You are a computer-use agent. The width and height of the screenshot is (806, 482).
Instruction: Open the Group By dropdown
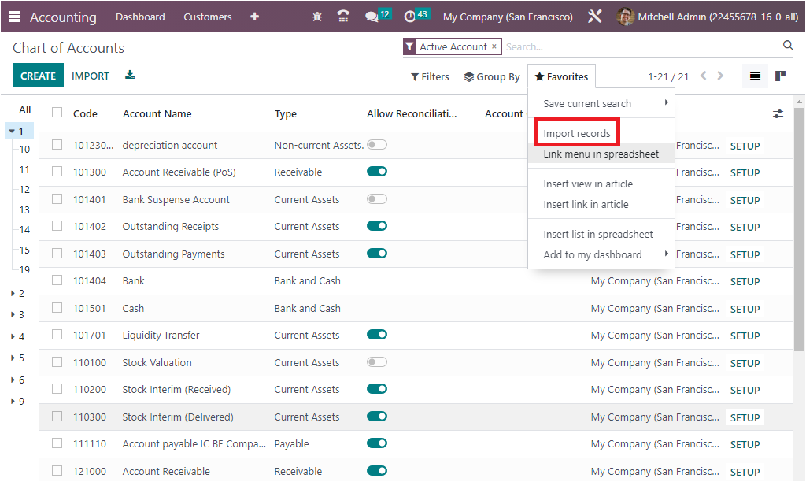[x=492, y=76]
